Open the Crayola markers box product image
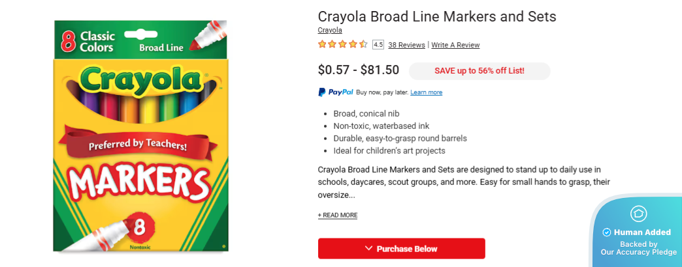Screen dimensions: 682x267 coord(140,135)
